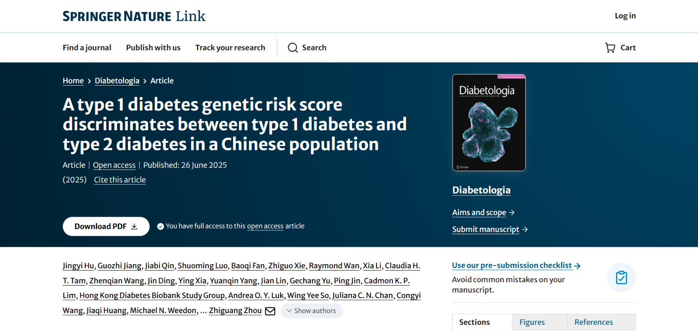Screen dimensions: 698x334
Task: Switch to the References tab
Action: [x=593, y=322]
